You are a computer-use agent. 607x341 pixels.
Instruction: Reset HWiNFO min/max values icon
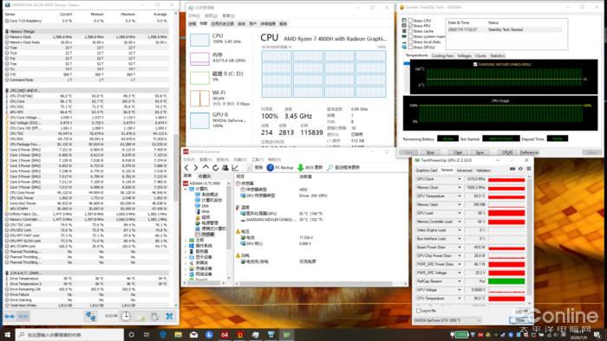pyautogui.click(x=154, y=316)
